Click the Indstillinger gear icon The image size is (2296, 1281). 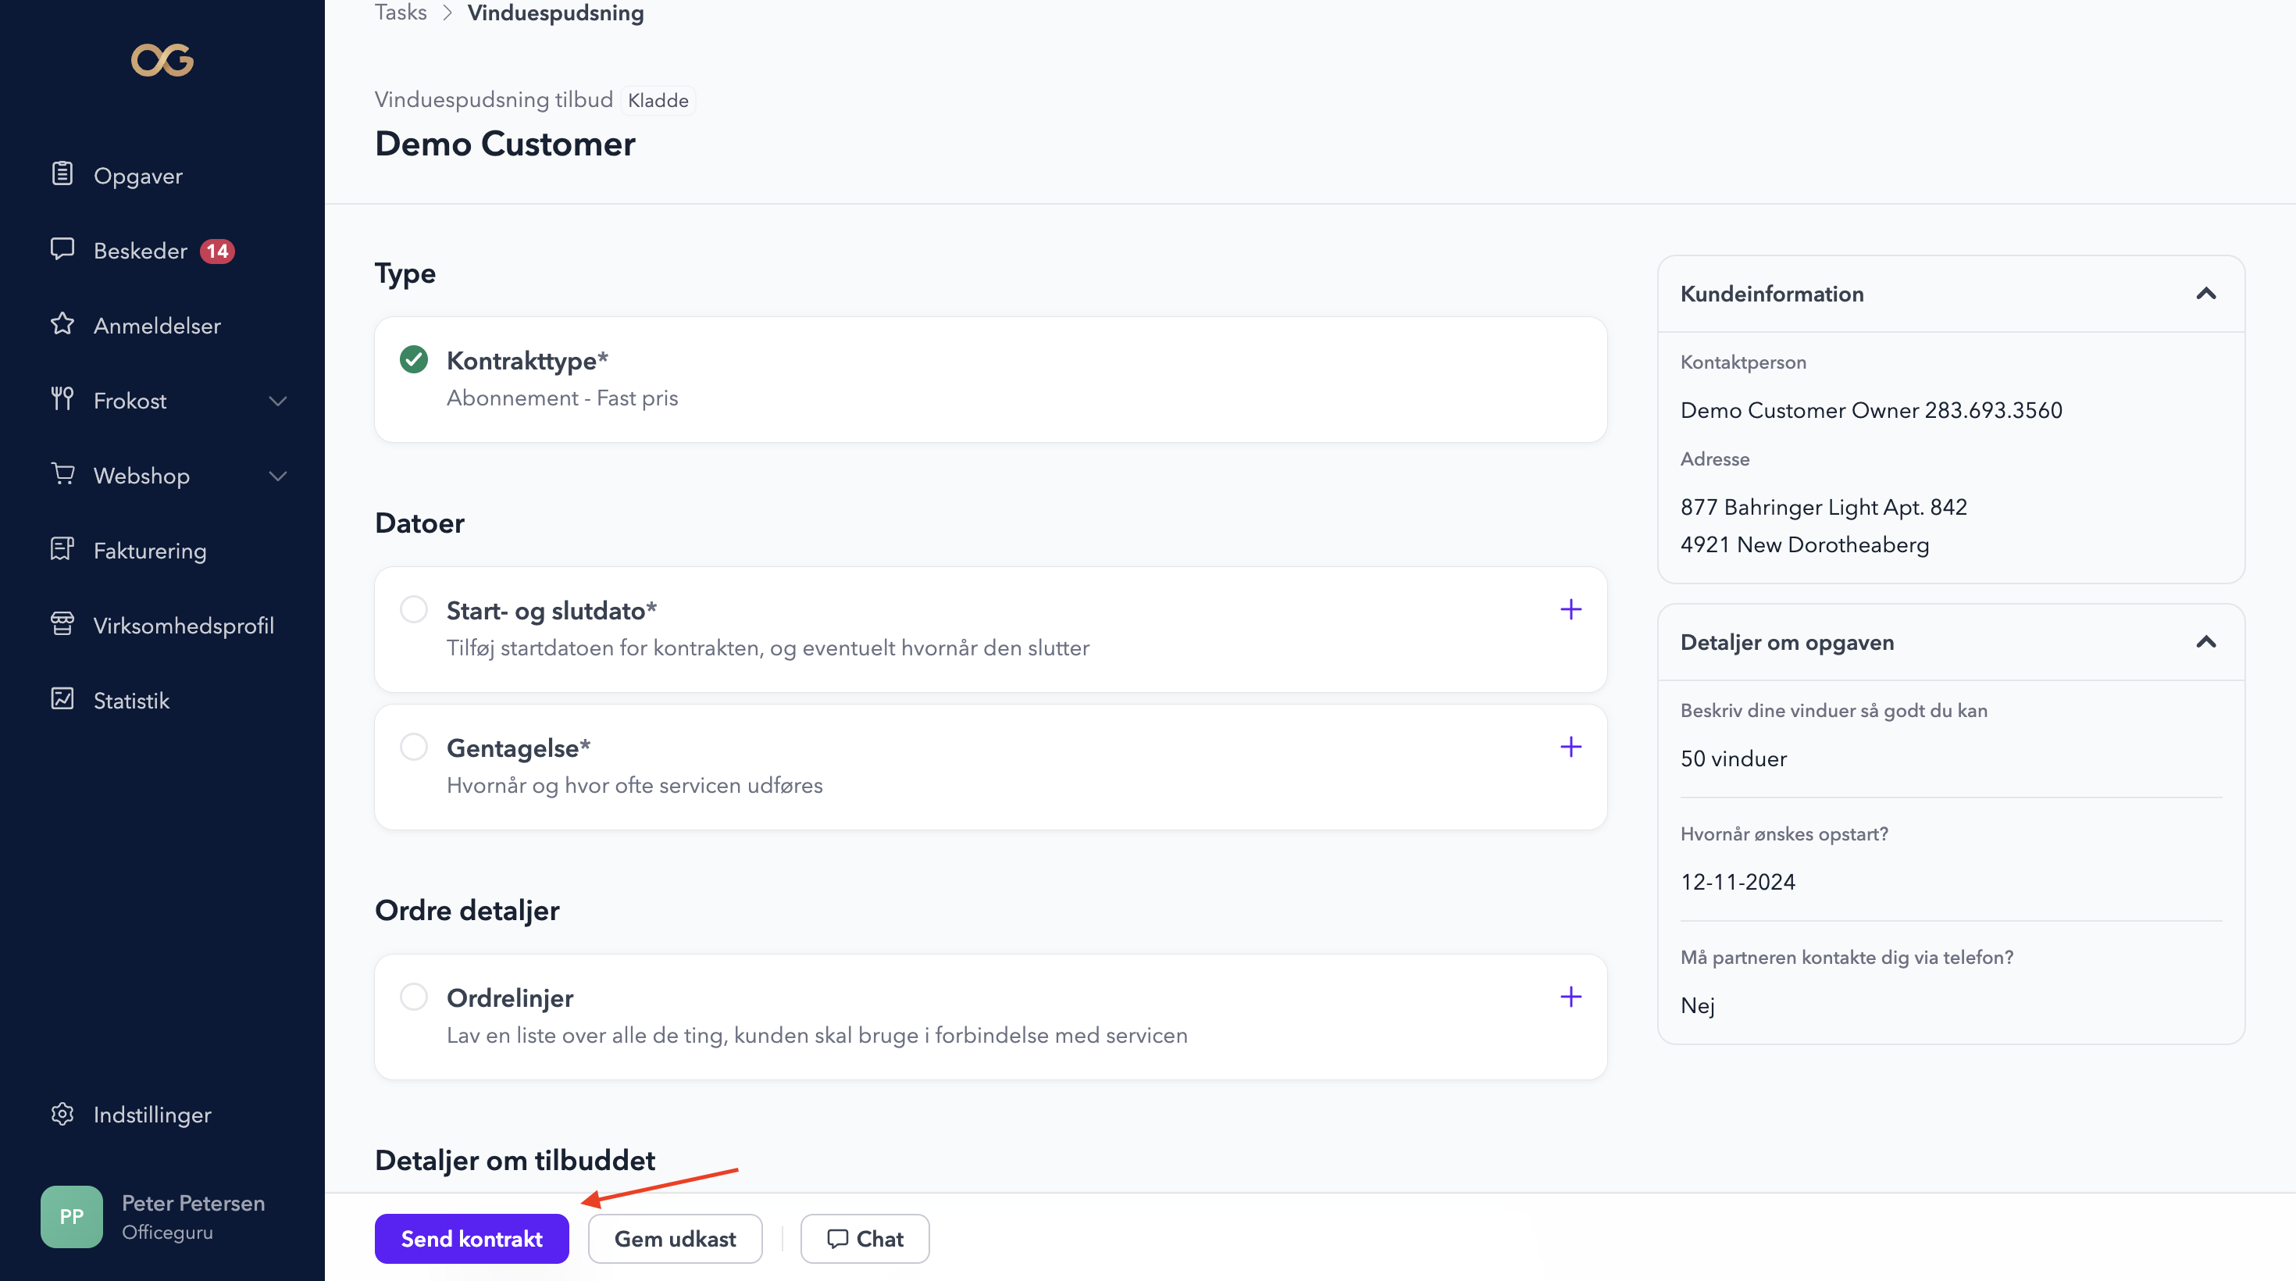click(x=62, y=1113)
